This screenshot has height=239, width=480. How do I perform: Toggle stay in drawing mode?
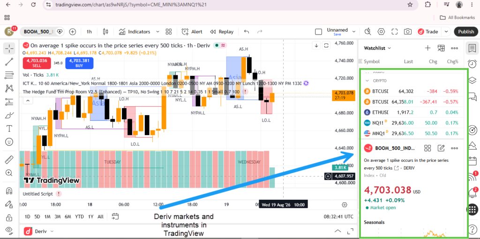point(9,204)
